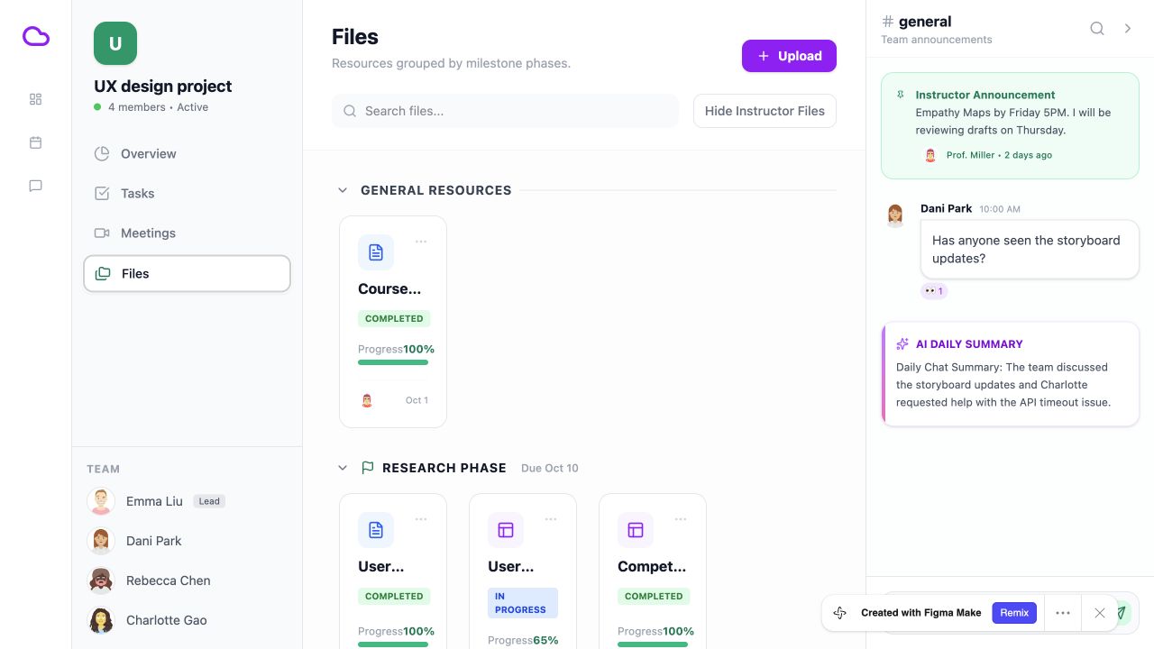Viewport: 1154px width, 649px height.
Task: Open options menu on first User card
Action: click(x=421, y=519)
